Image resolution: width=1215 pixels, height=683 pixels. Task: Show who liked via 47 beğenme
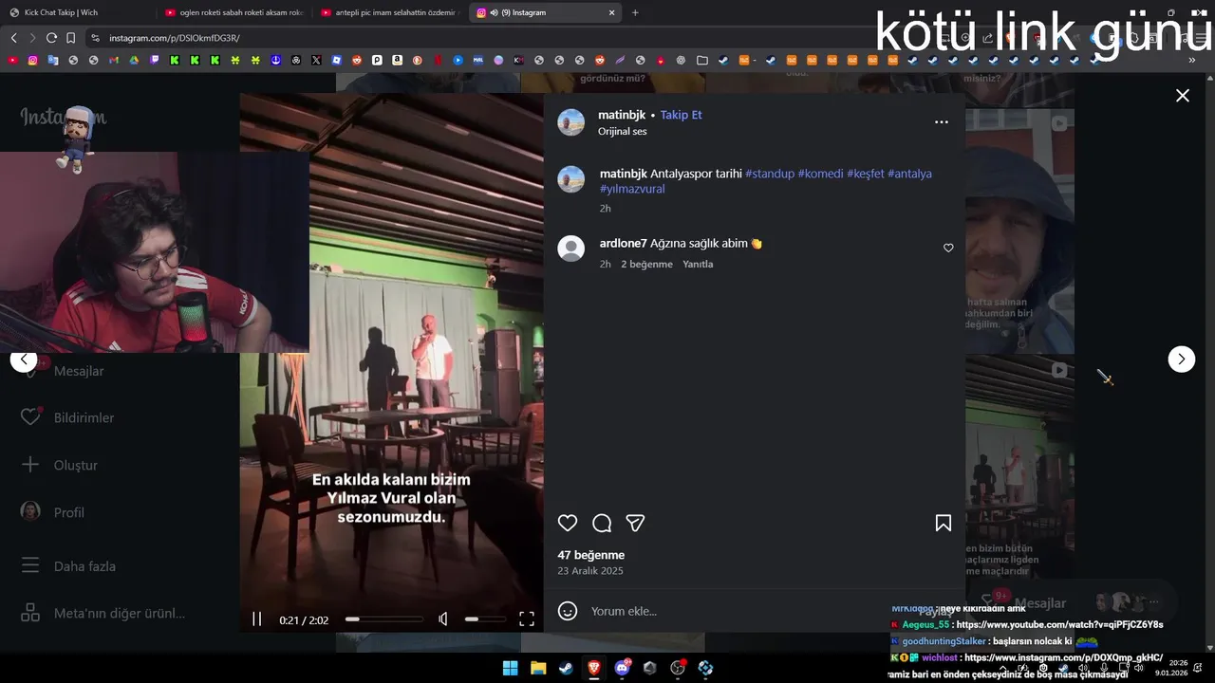(590, 555)
